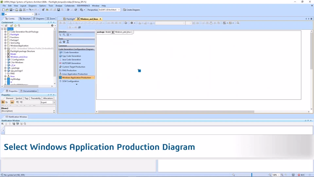Click the New Project icon in main toolbar

click(3, 10)
